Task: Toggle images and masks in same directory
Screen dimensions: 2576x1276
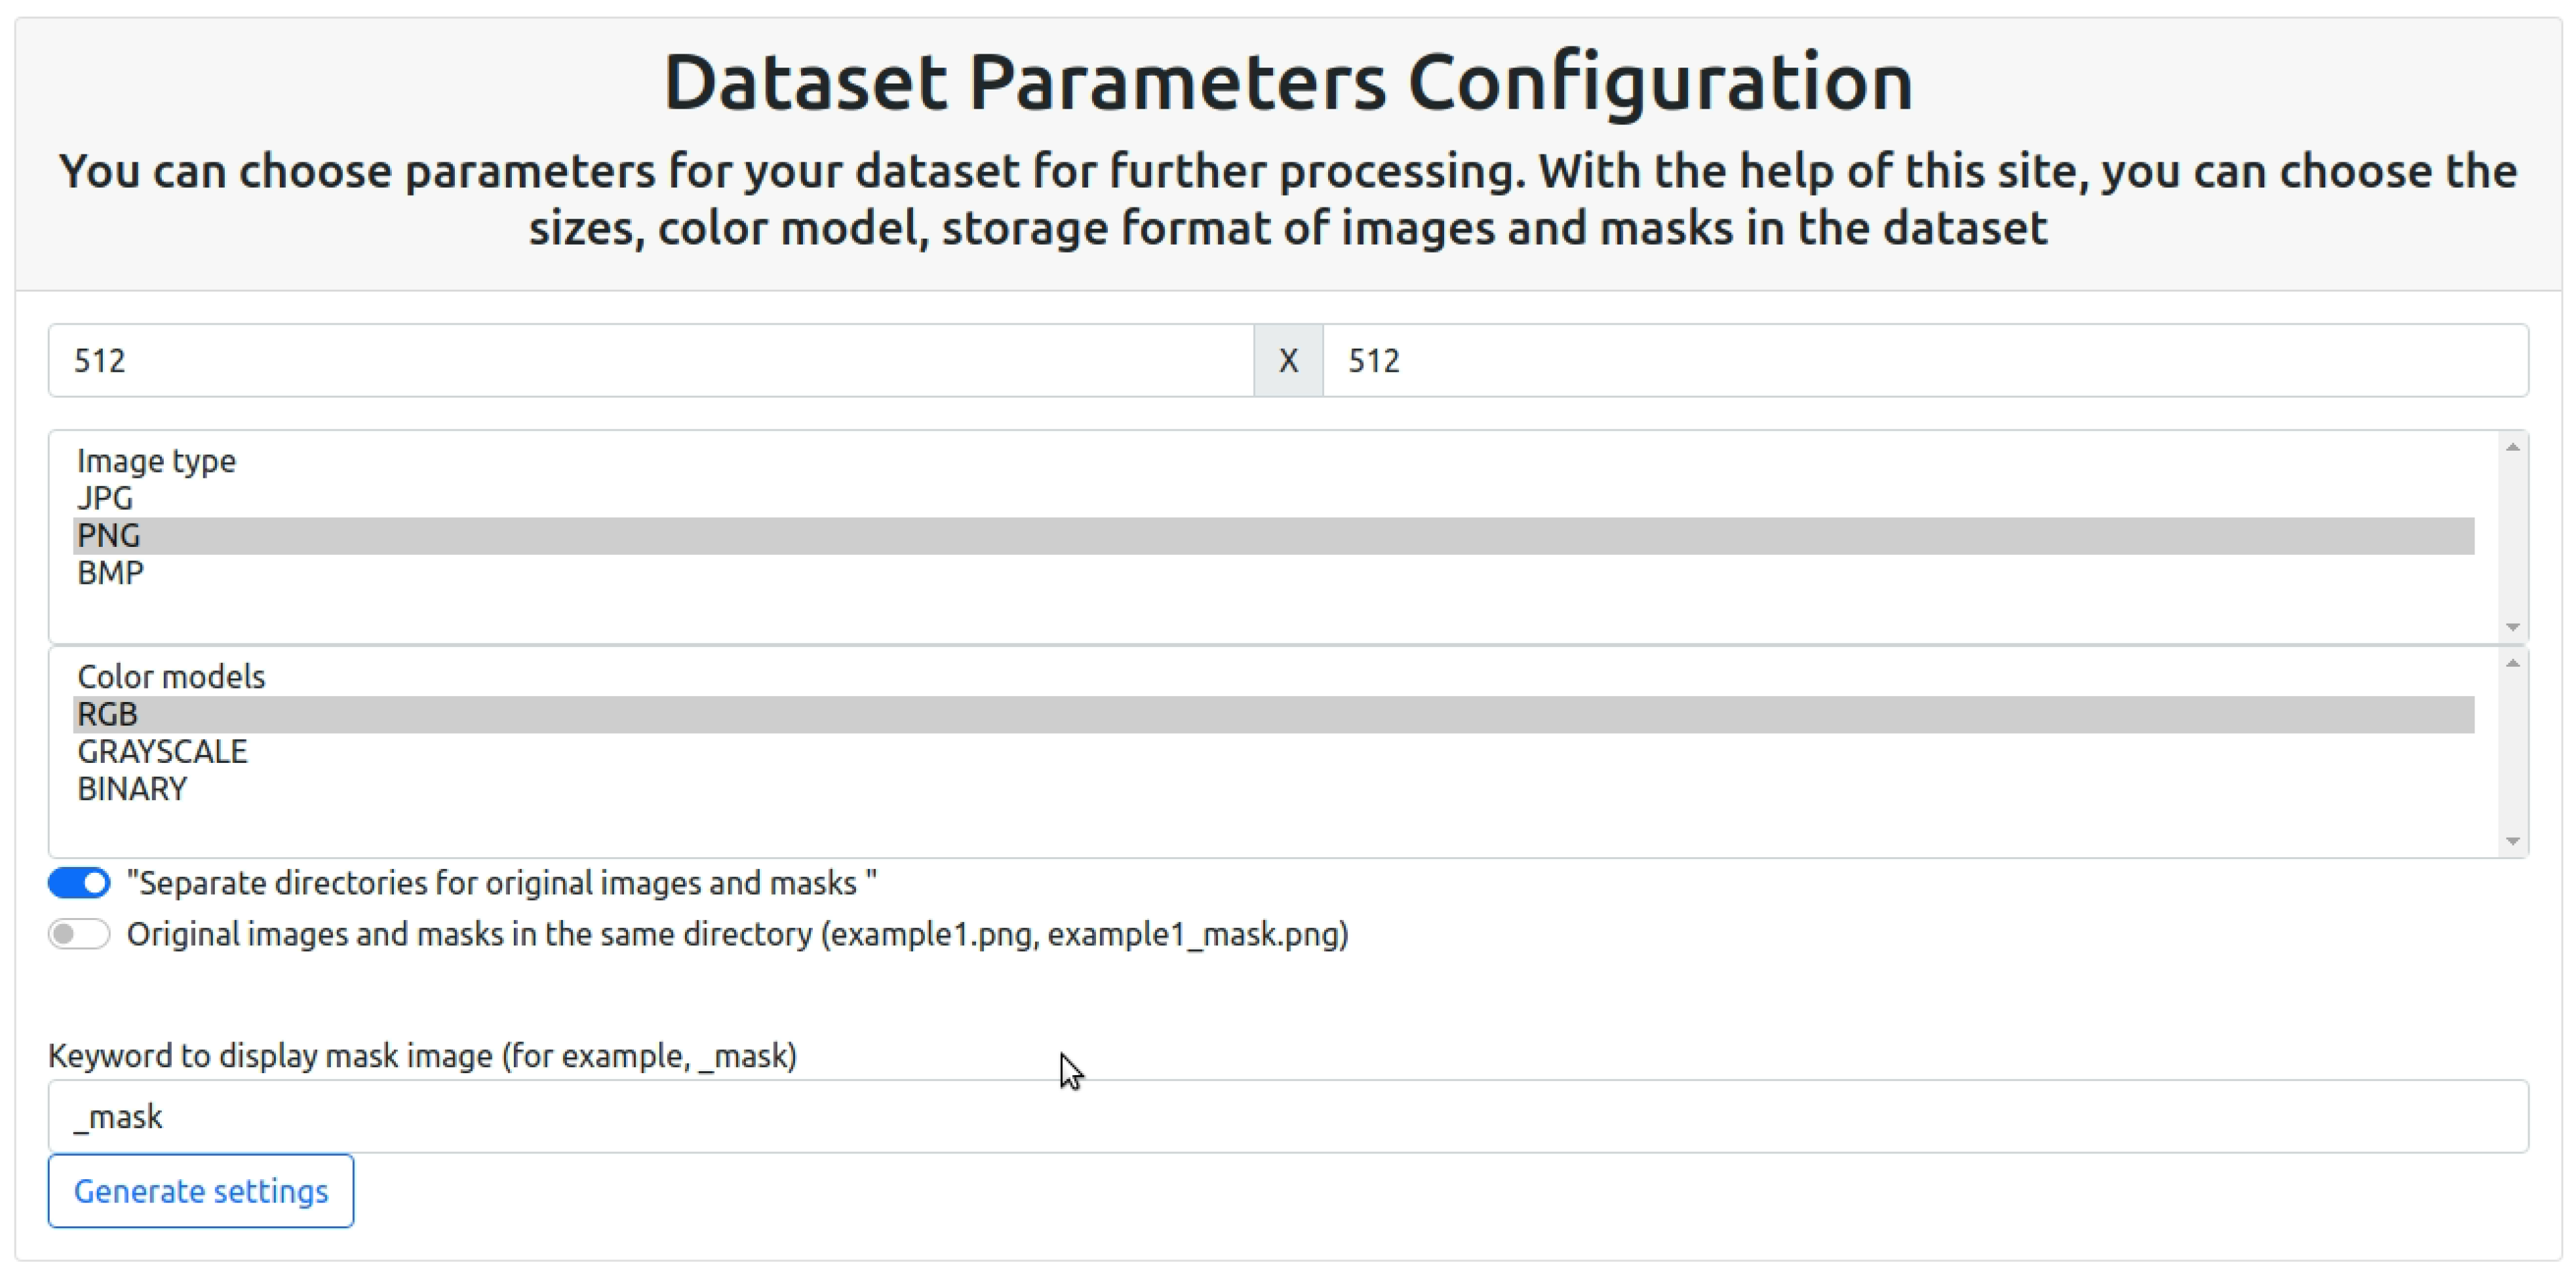Action: click(x=79, y=934)
